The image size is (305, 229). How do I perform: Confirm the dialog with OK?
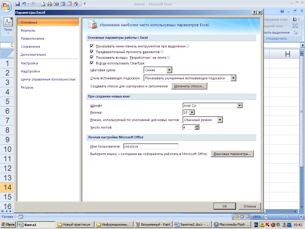click(x=225, y=206)
